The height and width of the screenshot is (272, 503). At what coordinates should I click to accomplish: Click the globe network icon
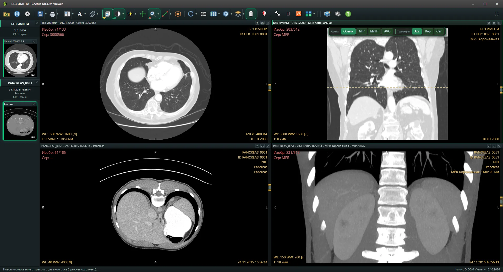(x=17, y=14)
